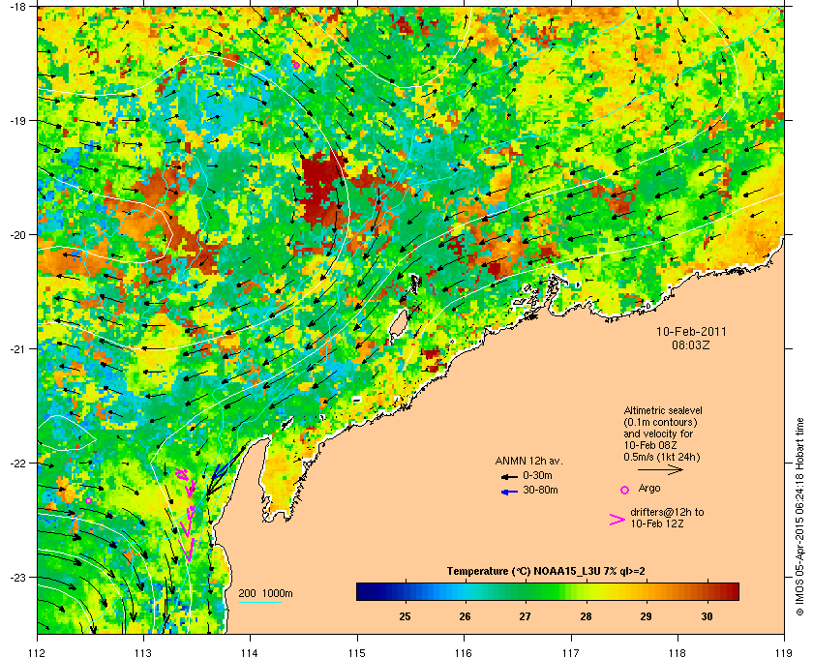Click the latitude axis label -20
This screenshot has width=813, height=658.
pyautogui.click(x=17, y=235)
